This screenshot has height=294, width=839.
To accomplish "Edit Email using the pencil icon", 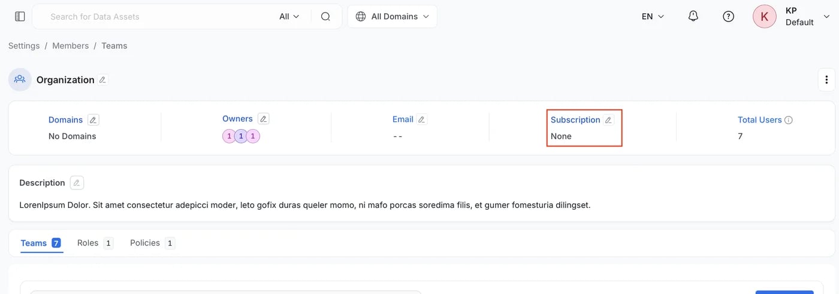I will (421, 120).
